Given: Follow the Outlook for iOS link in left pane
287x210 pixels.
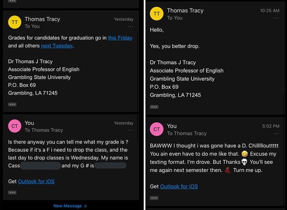Looking at the screenshot, I should [x=36, y=181].
